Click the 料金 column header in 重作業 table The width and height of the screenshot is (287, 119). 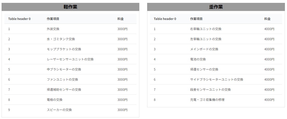pyautogui.click(x=267, y=19)
